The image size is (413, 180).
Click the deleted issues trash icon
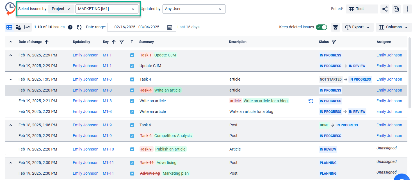click(335, 27)
